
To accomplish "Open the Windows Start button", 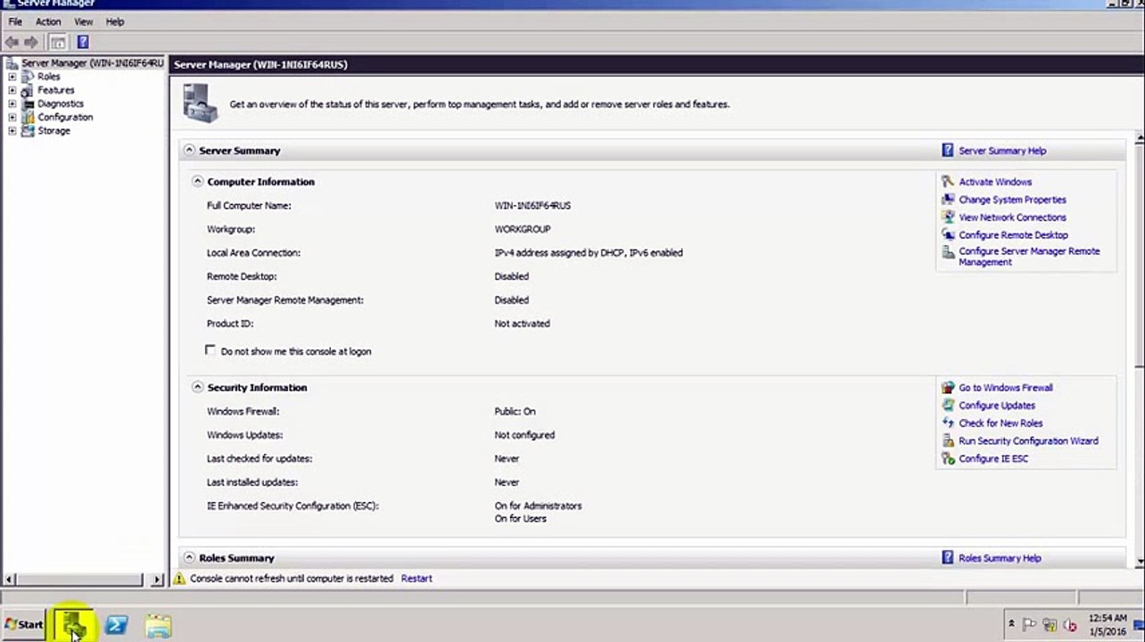I will [x=24, y=625].
